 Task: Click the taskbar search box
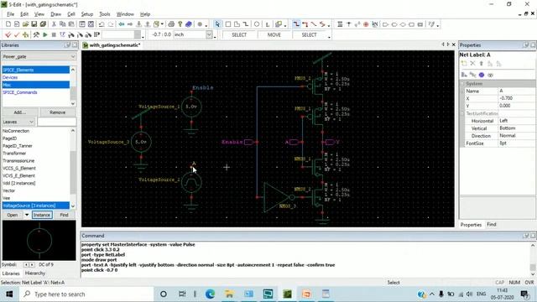pyautogui.click(x=86, y=294)
